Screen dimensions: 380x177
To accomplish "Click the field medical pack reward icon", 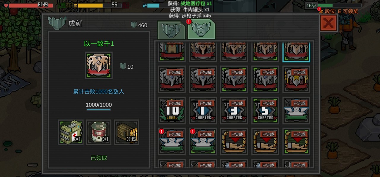I will point(71,132).
